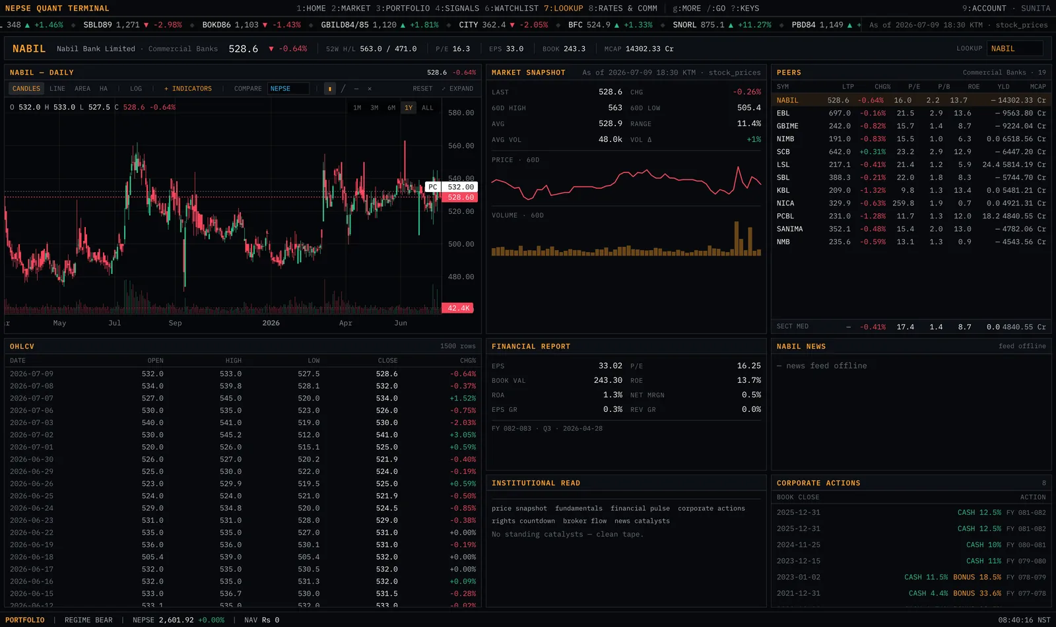The width and height of the screenshot is (1056, 627).
Task: Switch chart type to AREA
Action: click(x=82, y=88)
